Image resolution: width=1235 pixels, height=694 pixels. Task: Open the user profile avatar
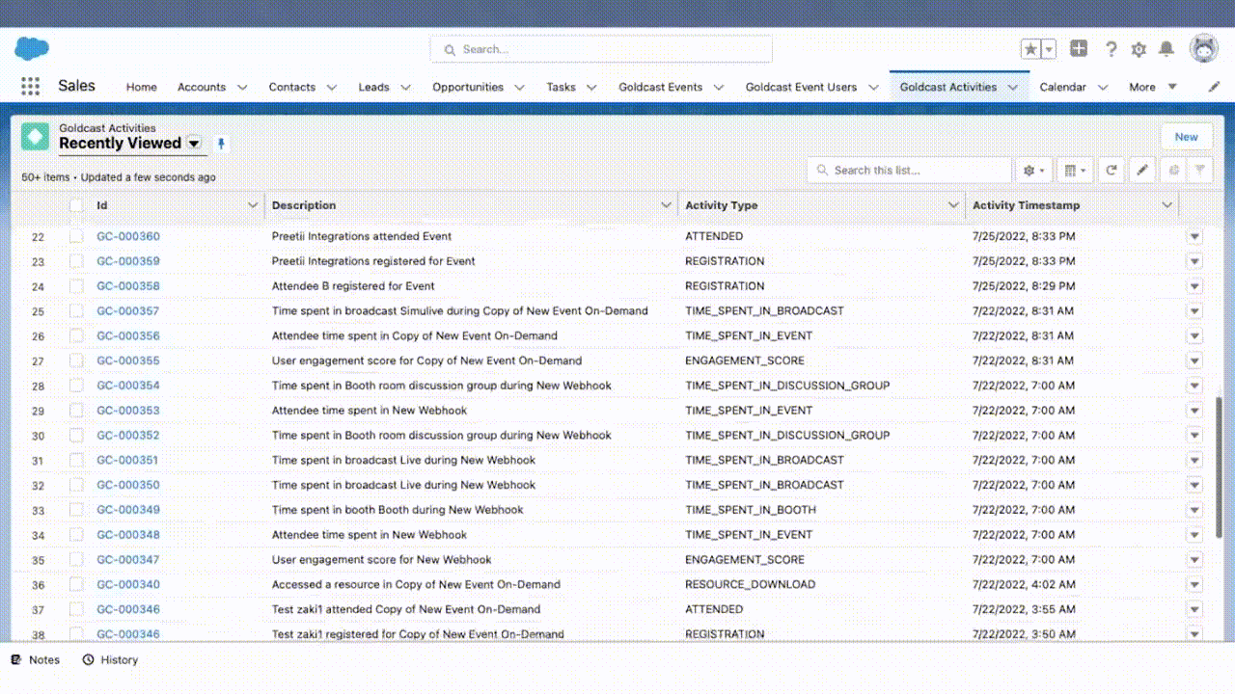pyautogui.click(x=1204, y=49)
